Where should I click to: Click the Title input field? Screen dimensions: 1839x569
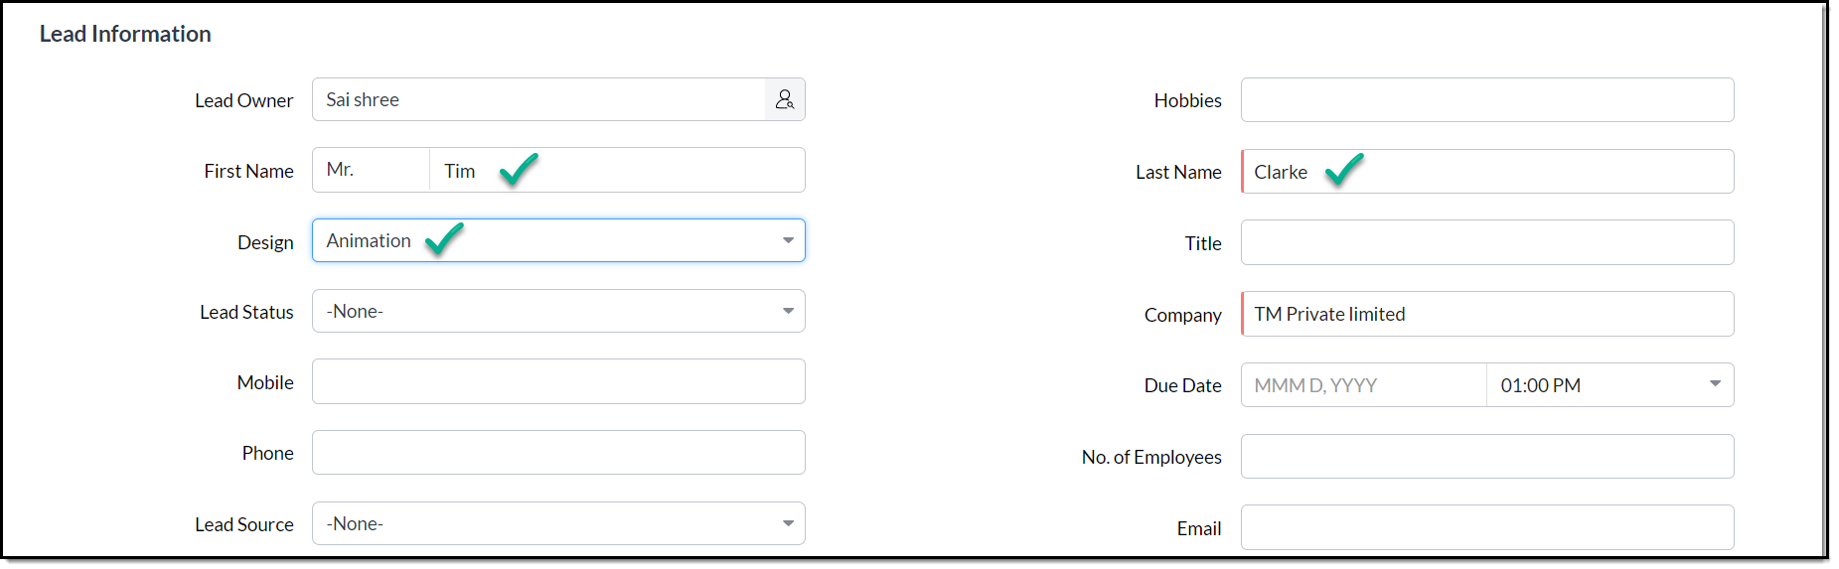1486,243
